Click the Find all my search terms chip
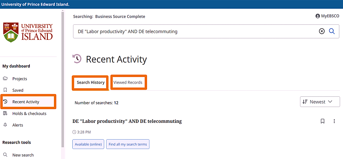This screenshot has height=159, width=343. click(128, 144)
